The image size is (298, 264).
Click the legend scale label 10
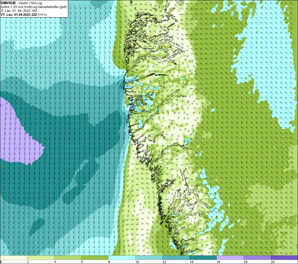tap(137, 262)
